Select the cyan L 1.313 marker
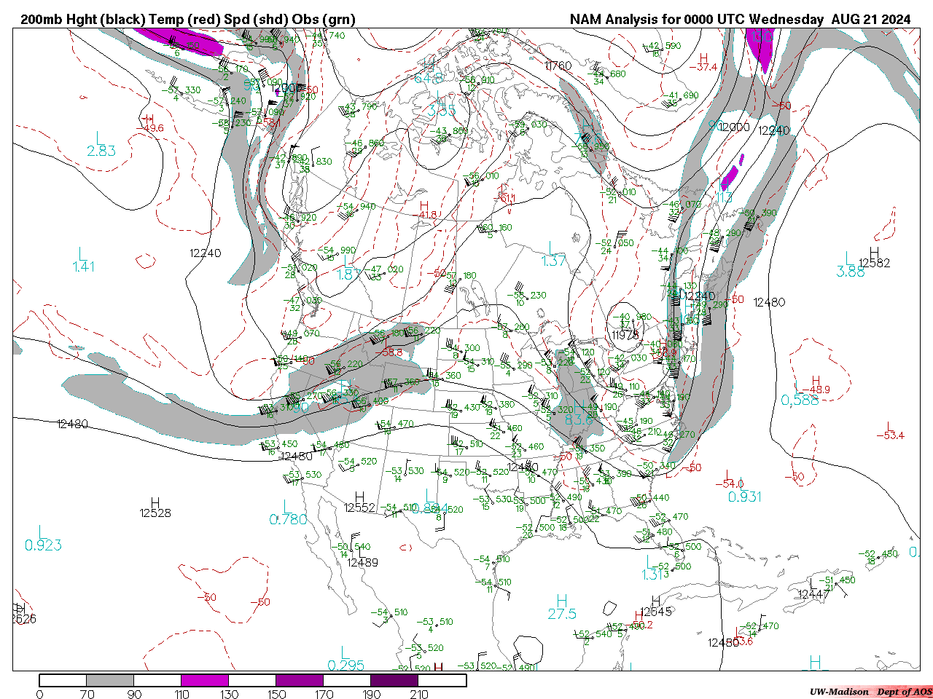Viewport: 933px width, 699px height. [654, 567]
